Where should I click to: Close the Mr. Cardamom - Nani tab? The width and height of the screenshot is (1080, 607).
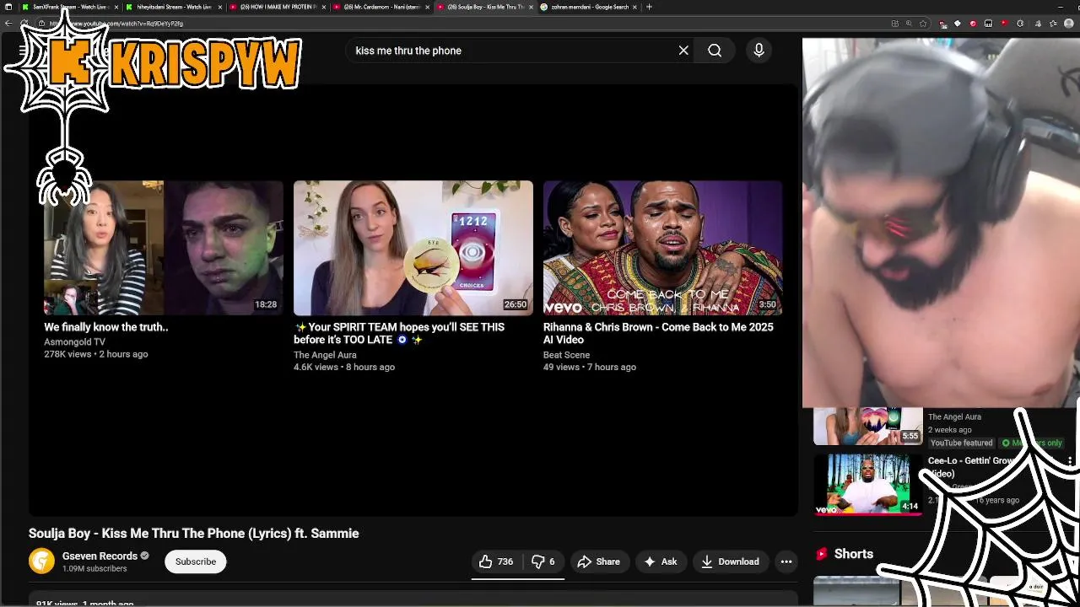pos(427,7)
